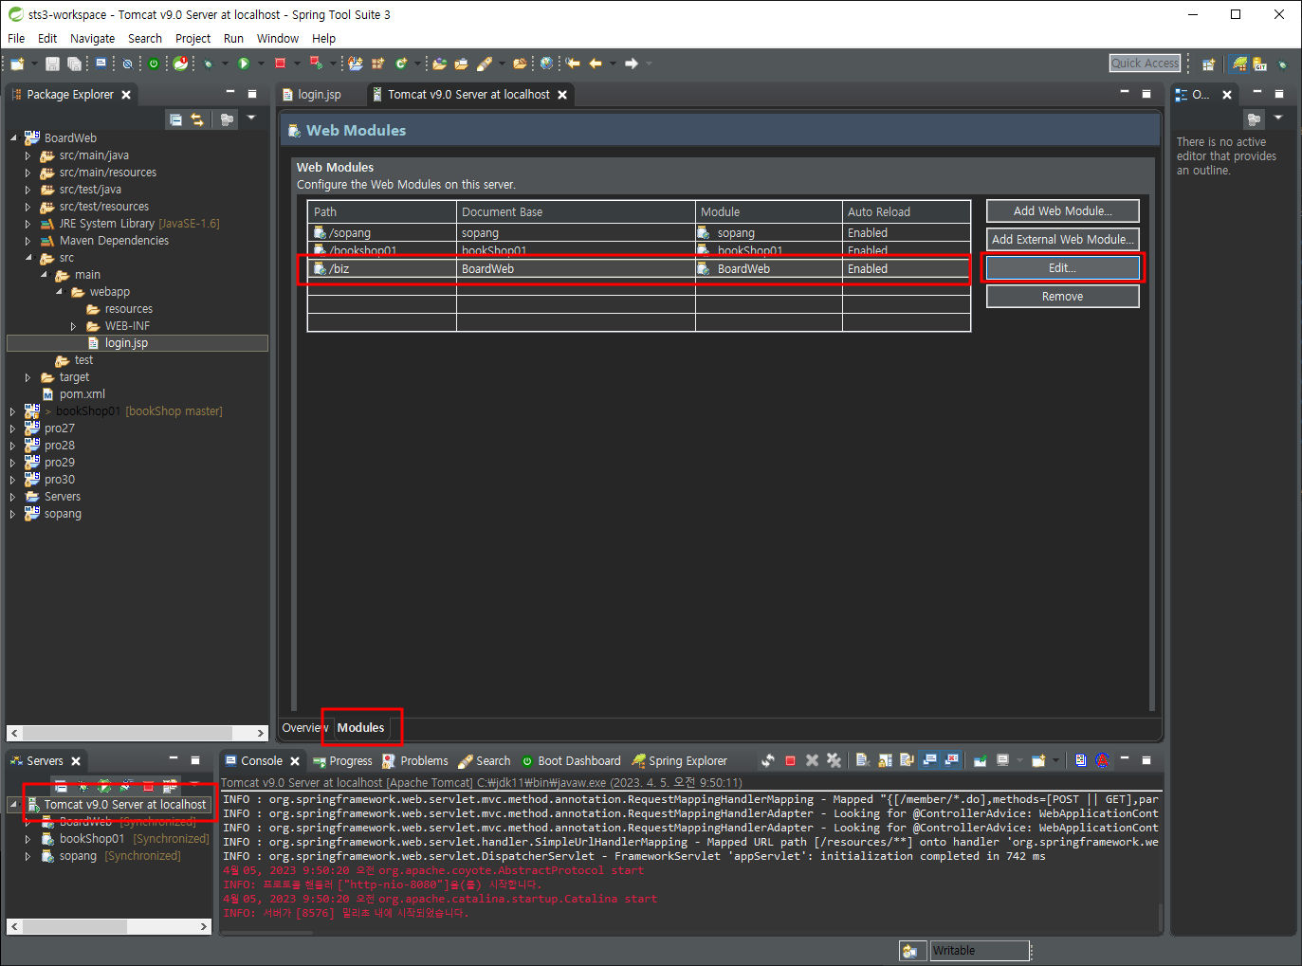Click the Open Type folder icon in toolbar
Viewport: 1302px width, 966px height.
tap(440, 64)
